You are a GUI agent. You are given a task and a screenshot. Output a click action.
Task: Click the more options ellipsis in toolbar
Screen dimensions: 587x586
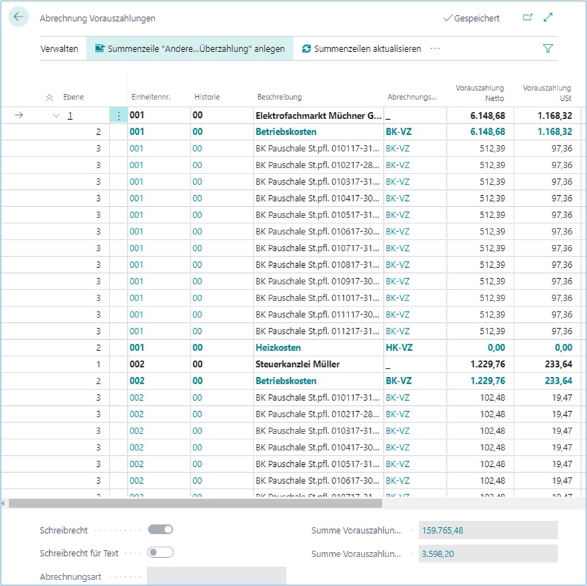tap(435, 48)
